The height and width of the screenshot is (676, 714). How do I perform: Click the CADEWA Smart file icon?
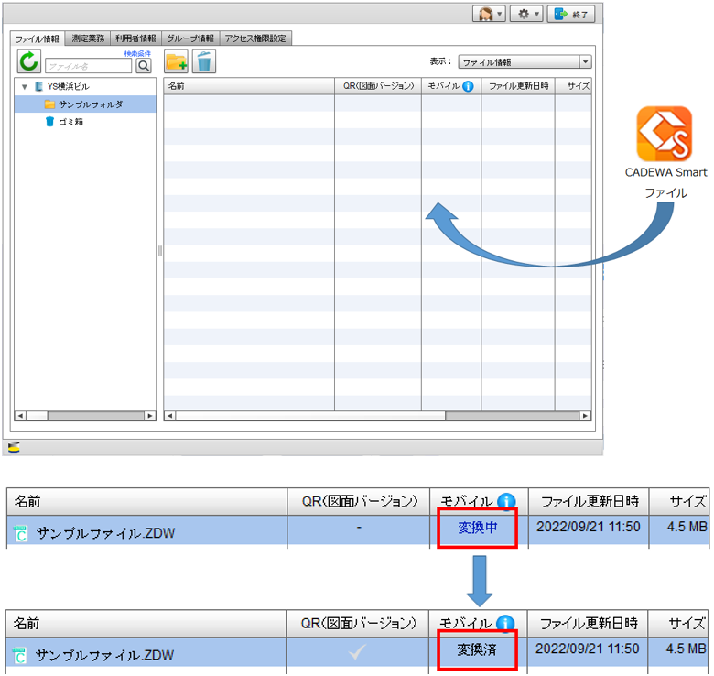click(665, 135)
